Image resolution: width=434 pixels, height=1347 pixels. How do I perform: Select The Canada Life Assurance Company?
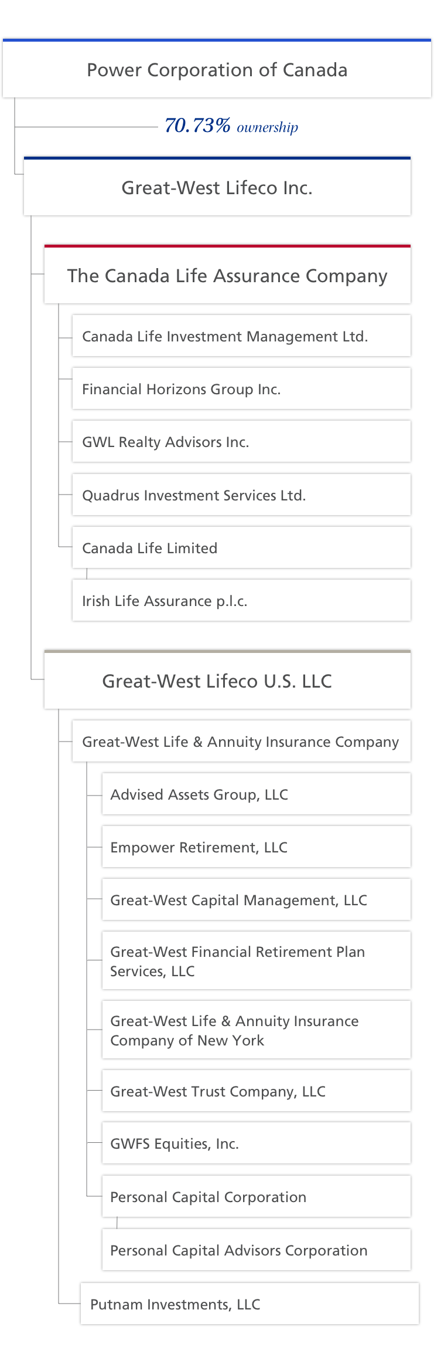pyautogui.click(x=227, y=275)
